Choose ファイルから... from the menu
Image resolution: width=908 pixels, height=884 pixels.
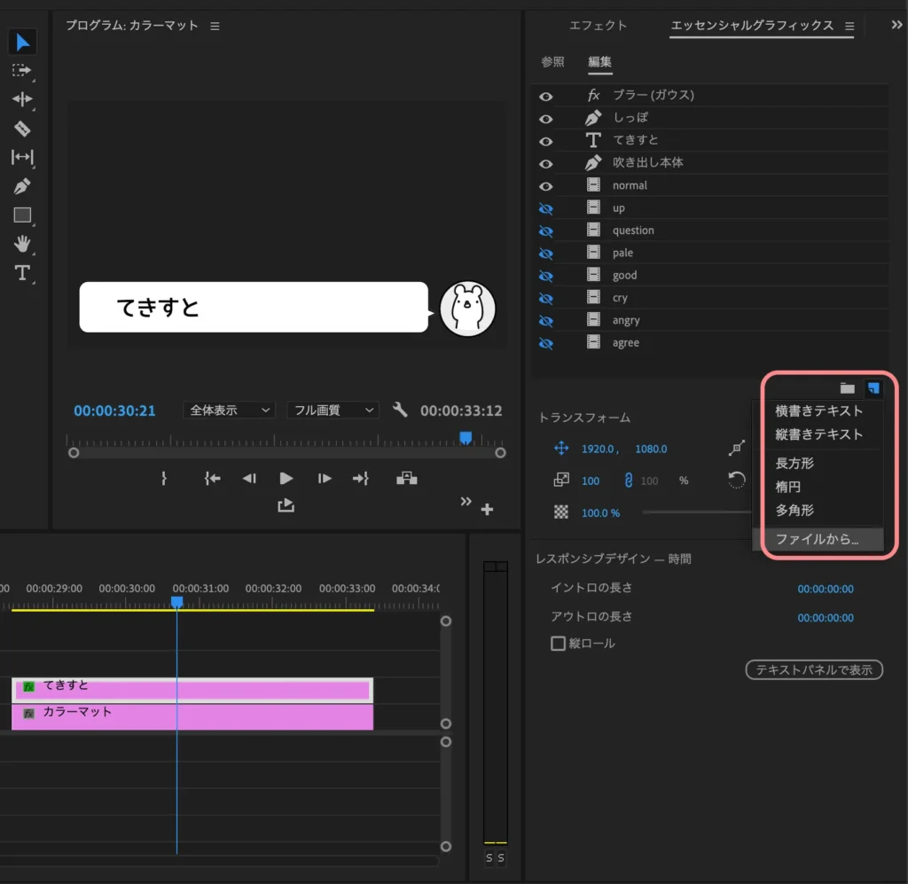coord(817,539)
